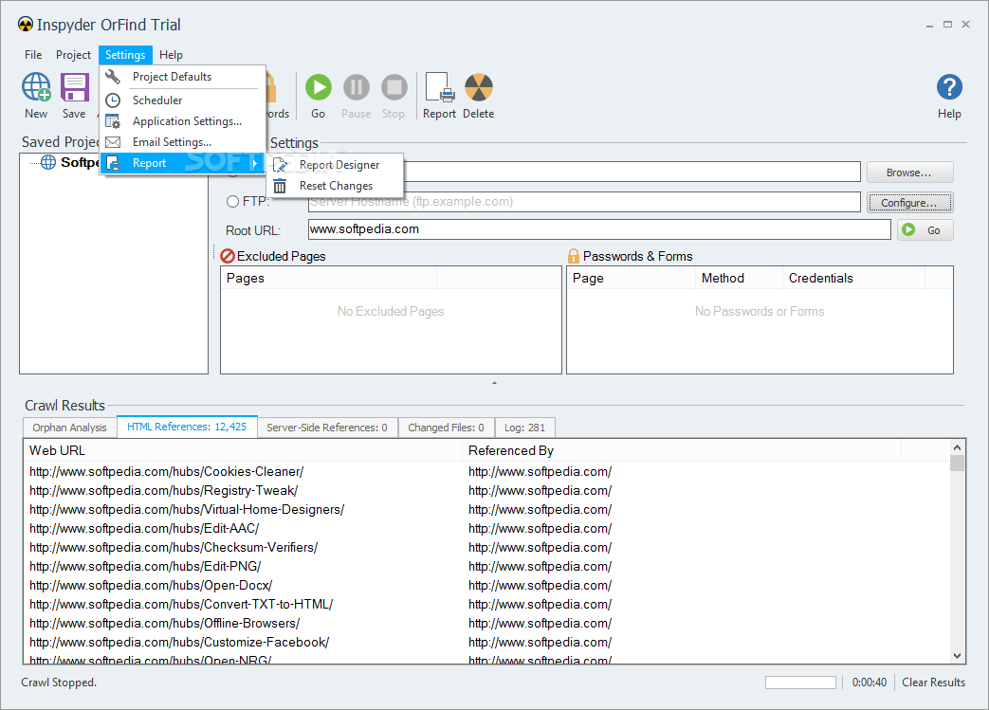Click the Report menu entry icon

tap(113, 163)
